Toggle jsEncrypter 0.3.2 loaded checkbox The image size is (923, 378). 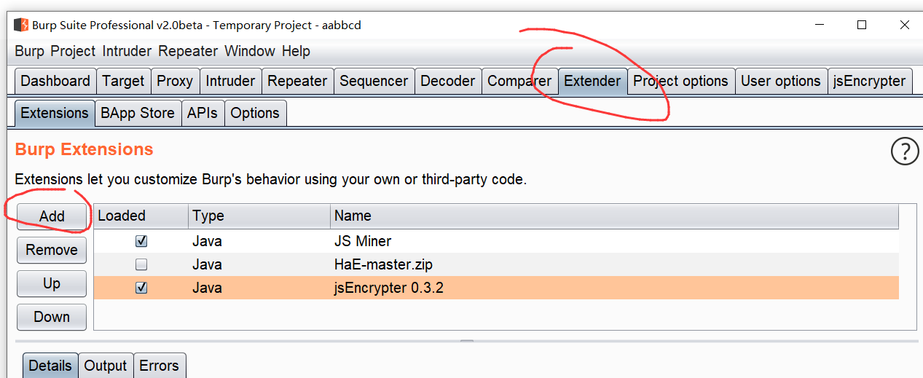tap(141, 288)
